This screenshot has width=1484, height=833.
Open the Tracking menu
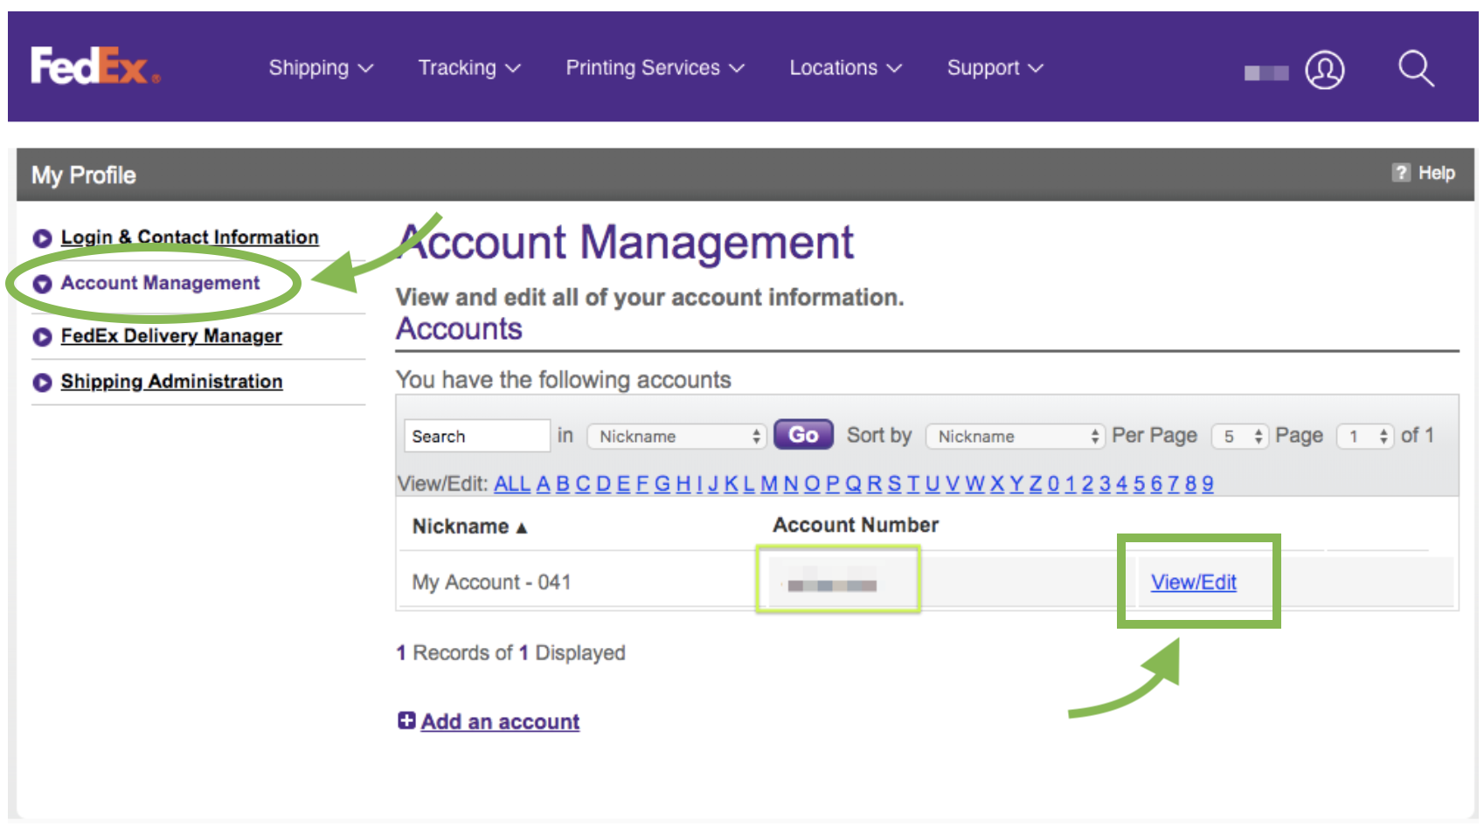[469, 68]
